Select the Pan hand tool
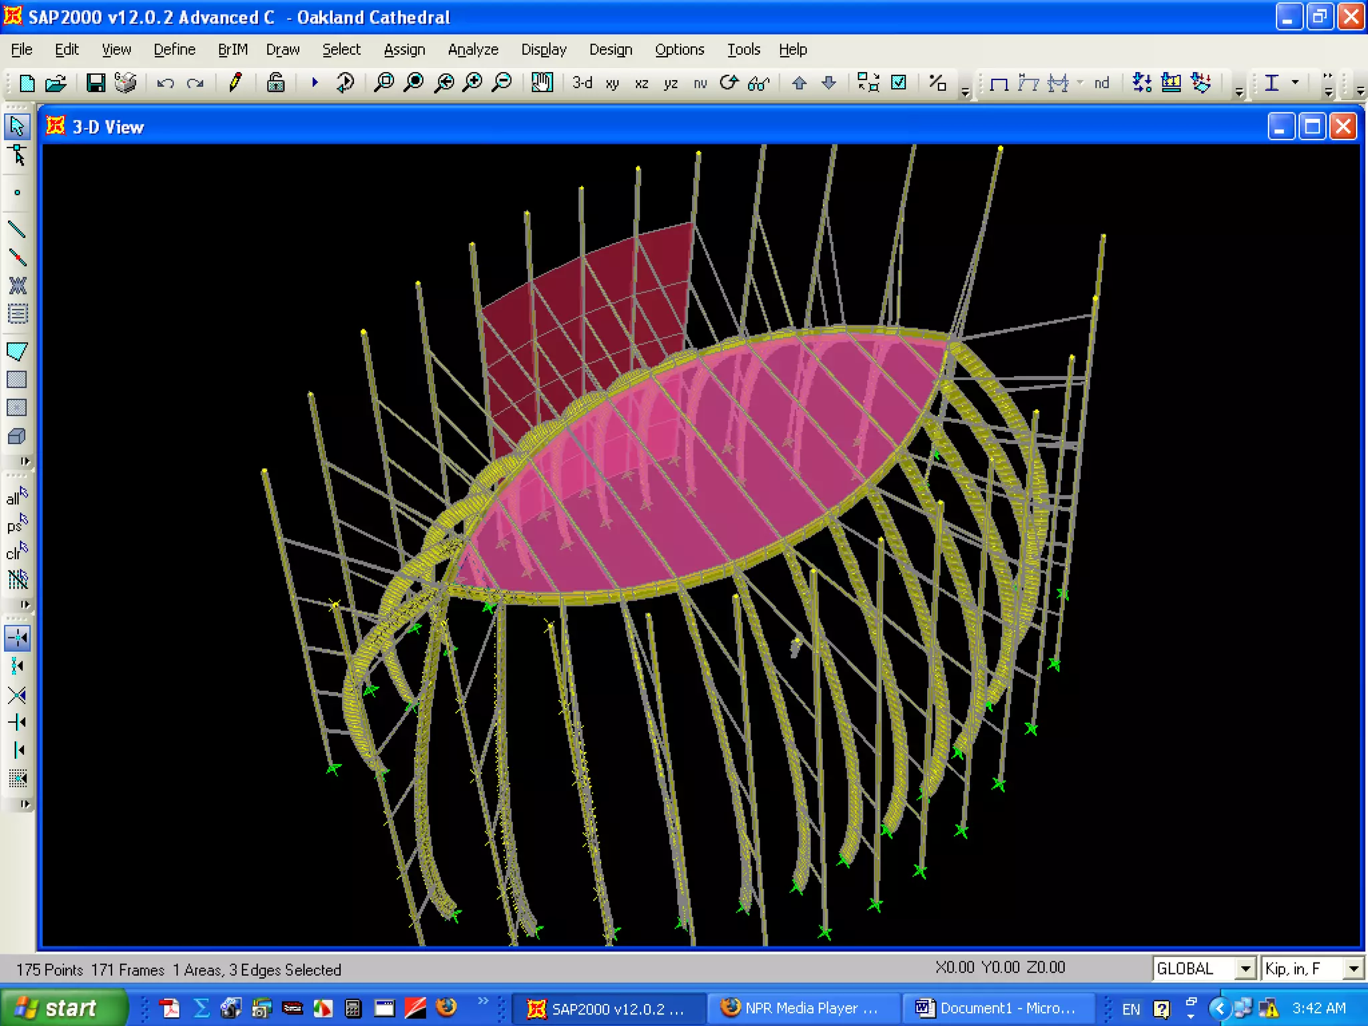Viewport: 1368px width, 1026px height. pyautogui.click(x=542, y=83)
